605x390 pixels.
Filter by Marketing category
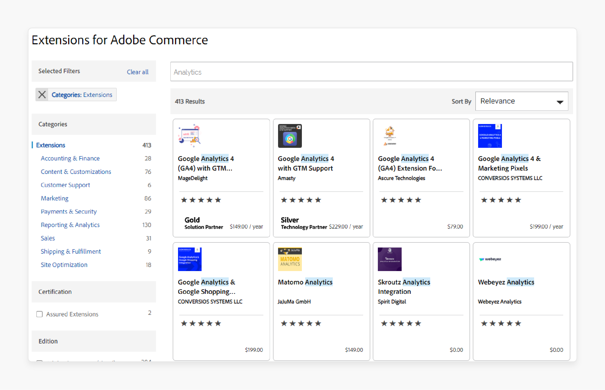[x=55, y=198]
